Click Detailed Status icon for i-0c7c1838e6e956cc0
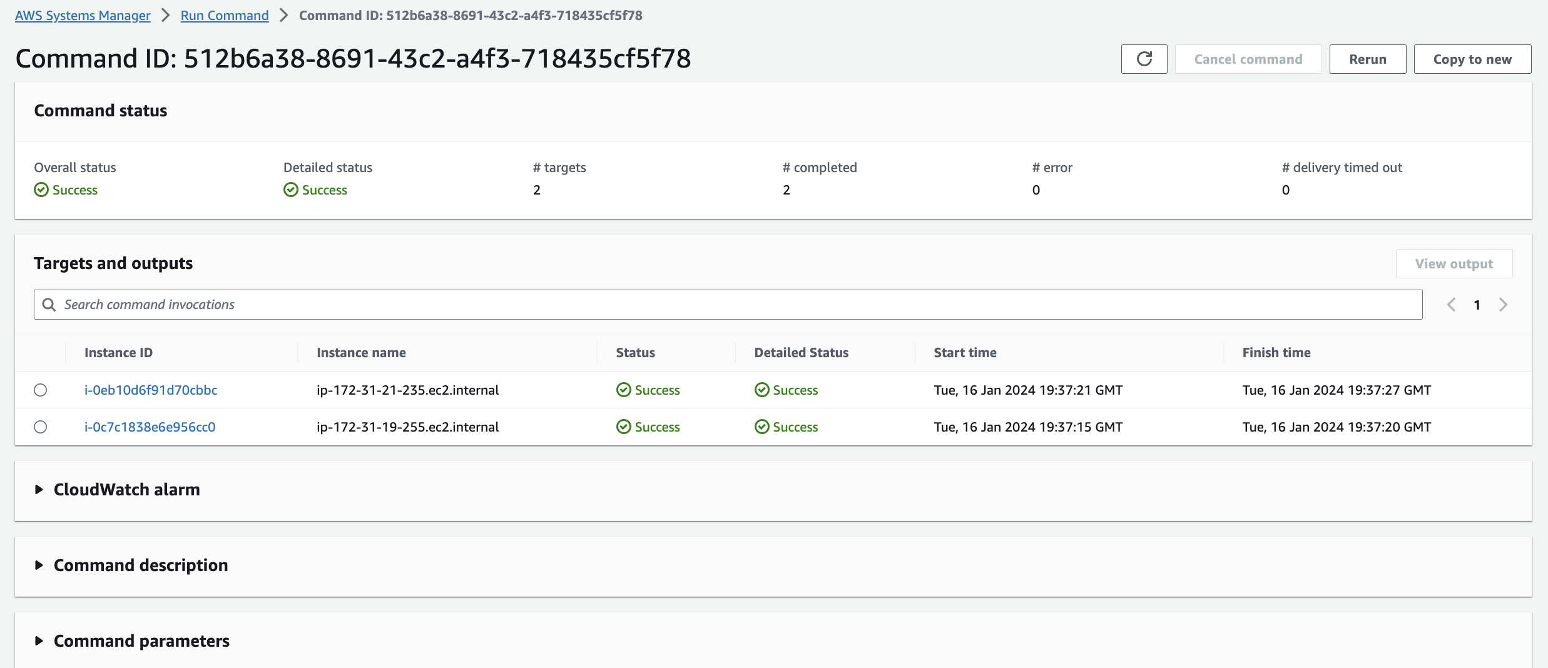Viewport: 1548px width, 668px height. (761, 427)
